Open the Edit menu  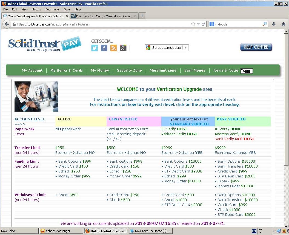pos(15,9)
